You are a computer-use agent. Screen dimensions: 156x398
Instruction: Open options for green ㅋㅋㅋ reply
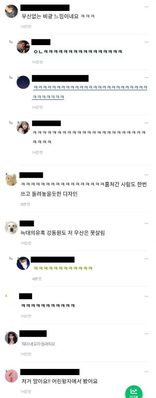click(x=146, y=258)
